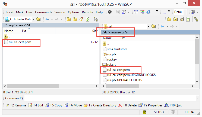Go back in remote panel history
The image size is (202, 117).
pos(162,26)
